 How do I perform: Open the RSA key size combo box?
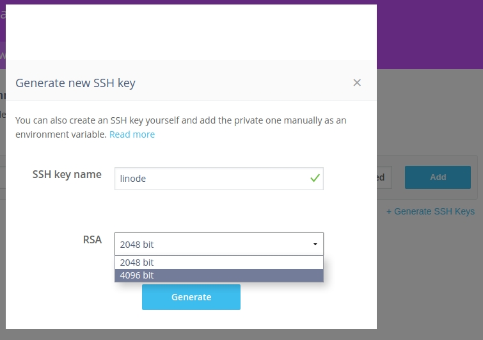pyautogui.click(x=219, y=244)
